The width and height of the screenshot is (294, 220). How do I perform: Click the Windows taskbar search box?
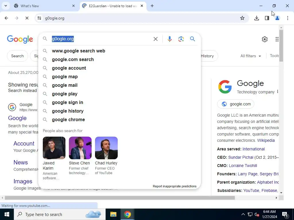tap(60, 214)
